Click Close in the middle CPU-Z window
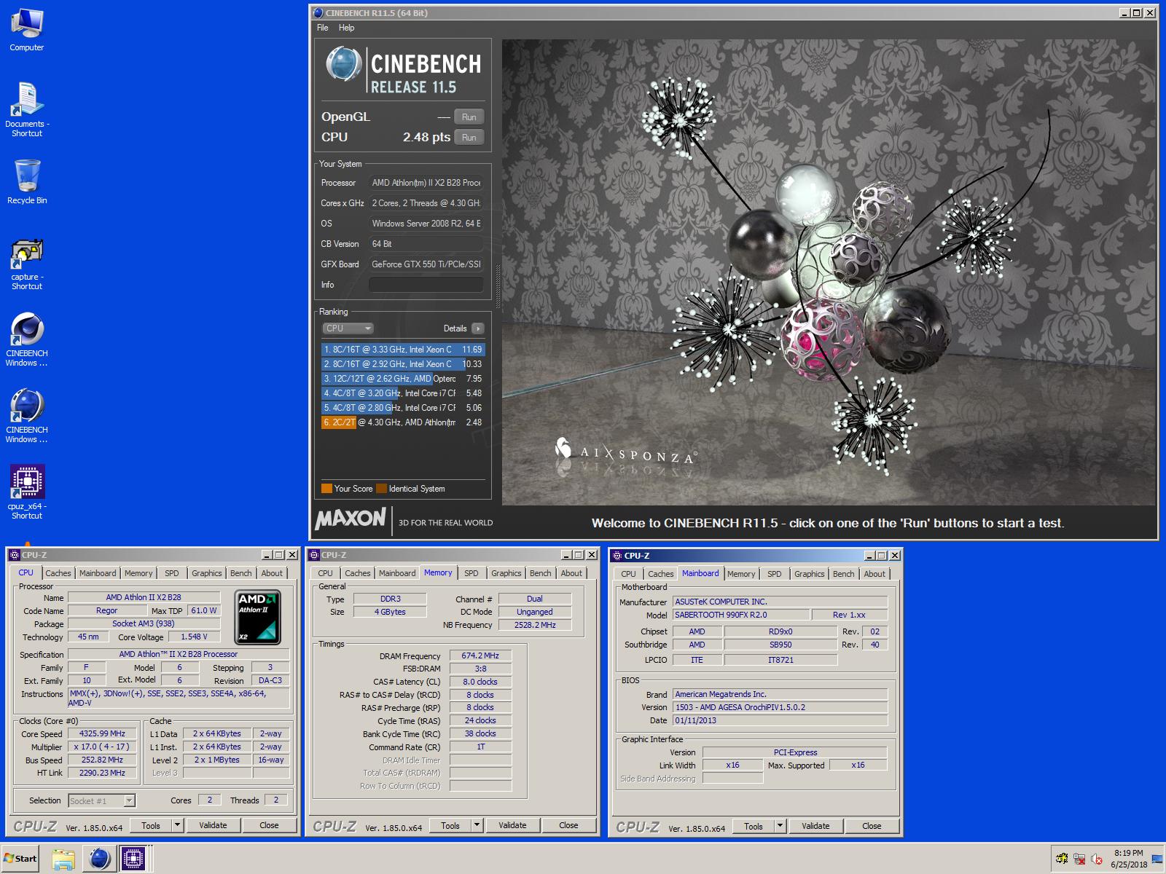This screenshot has height=874, width=1166. click(x=568, y=825)
